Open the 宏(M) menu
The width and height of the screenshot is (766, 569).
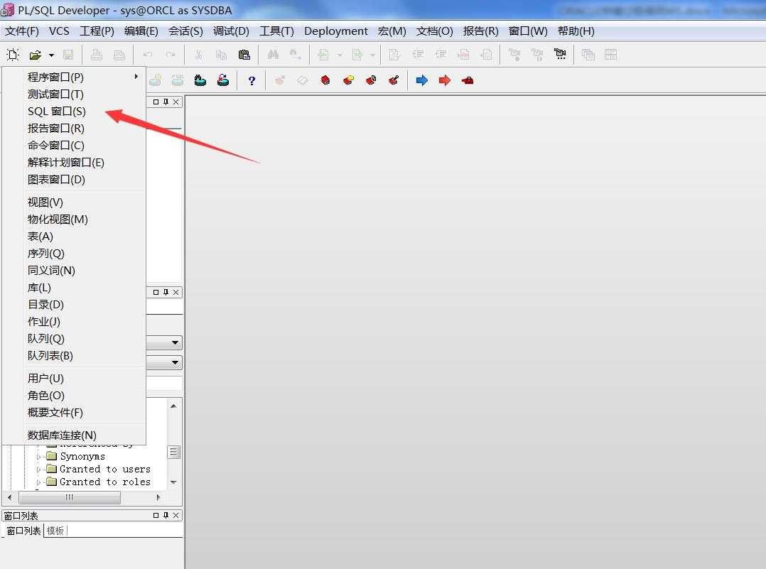coord(392,31)
